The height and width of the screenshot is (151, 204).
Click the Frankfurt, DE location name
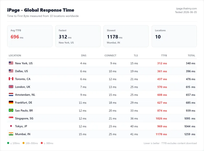pyautogui.click(x=23, y=103)
